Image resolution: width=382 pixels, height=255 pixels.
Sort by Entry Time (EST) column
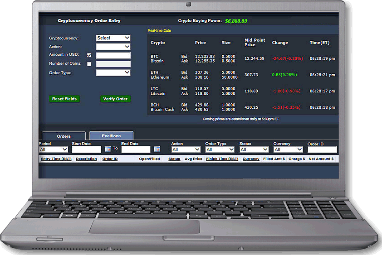[56, 159]
